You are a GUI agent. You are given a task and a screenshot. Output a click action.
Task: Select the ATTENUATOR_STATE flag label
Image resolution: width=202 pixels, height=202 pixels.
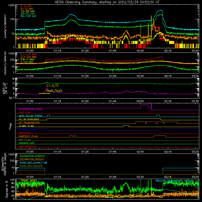click(x=31, y=109)
